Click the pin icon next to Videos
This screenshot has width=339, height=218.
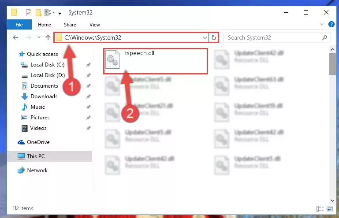(89, 128)
